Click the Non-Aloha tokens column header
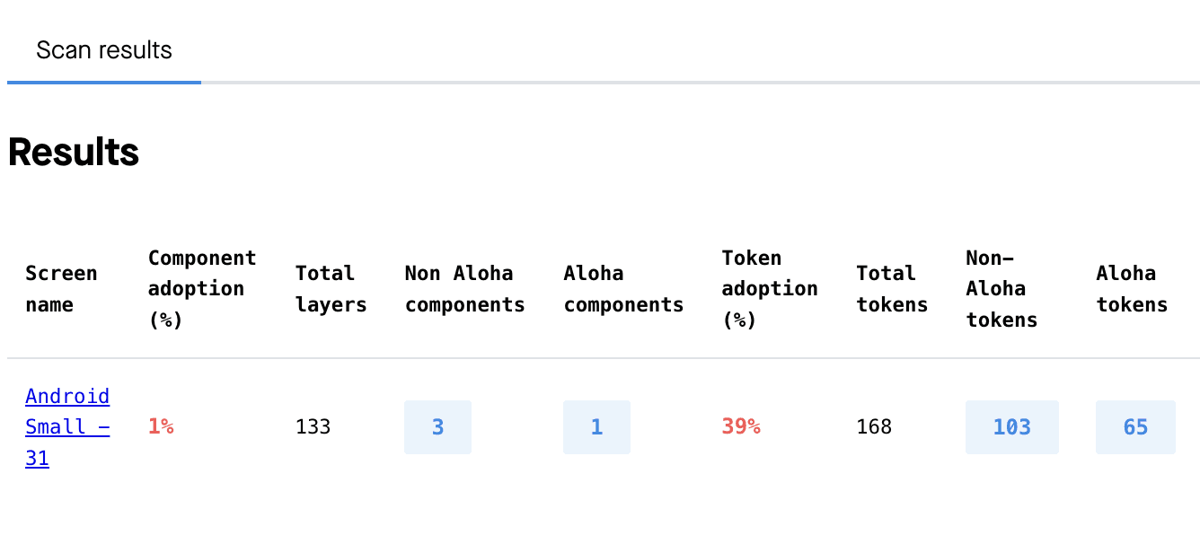This screenshot has width=1200, height=535. pos(1001,289)
